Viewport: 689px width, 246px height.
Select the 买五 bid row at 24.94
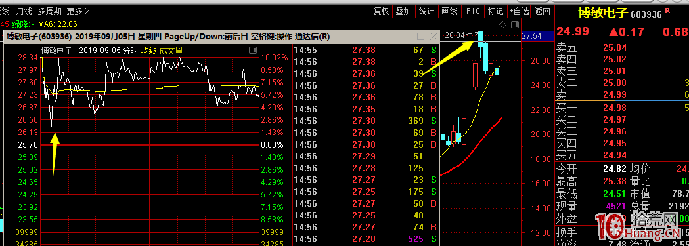click(x=622, y=155)
